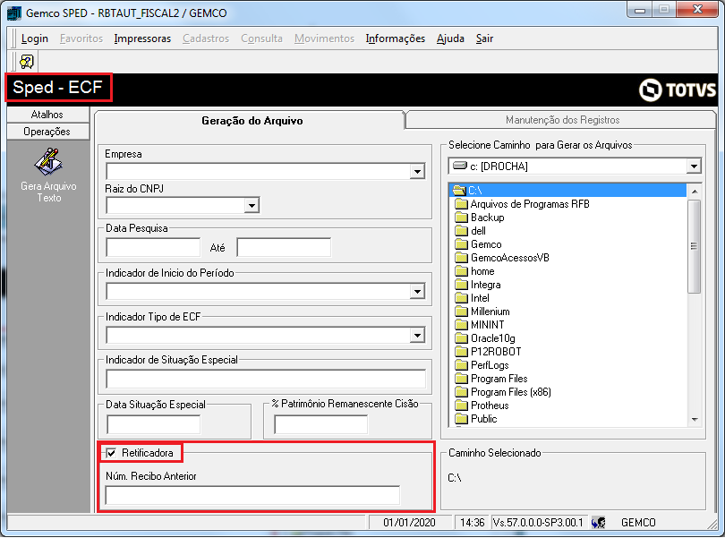Click the Gera Arquivo Texto icon
This screenshot has width=725, height=538.
(48, 162)
